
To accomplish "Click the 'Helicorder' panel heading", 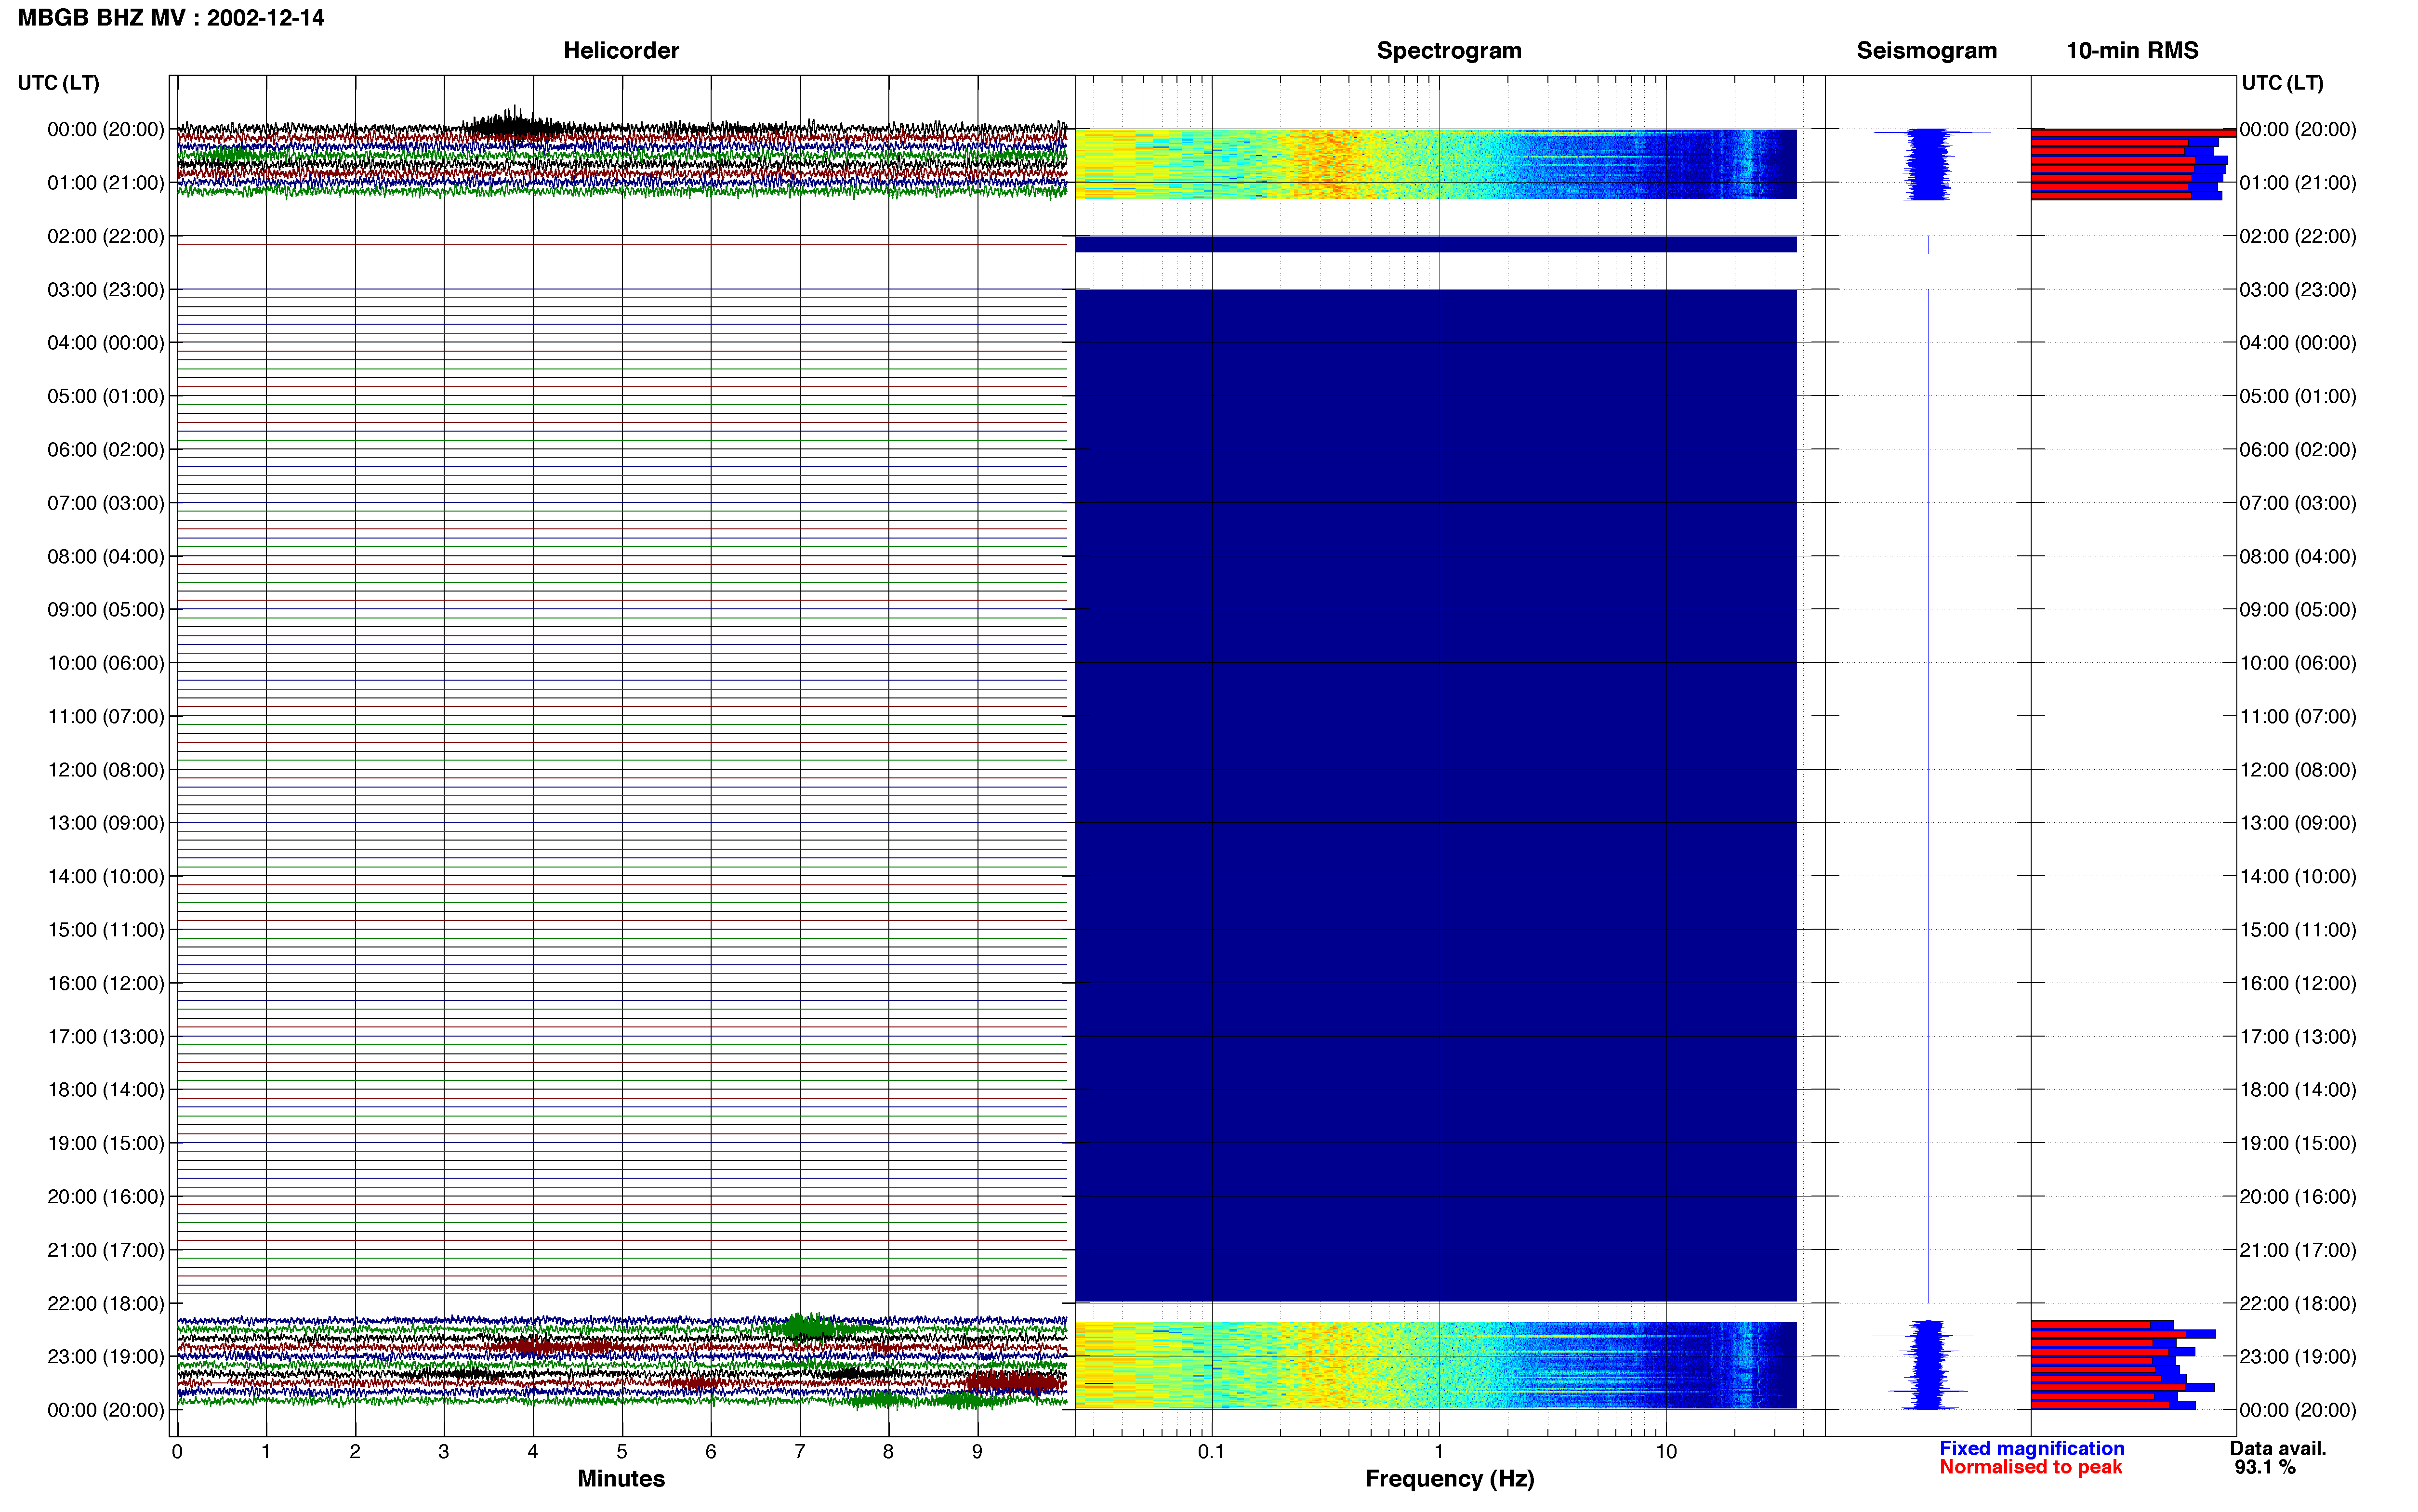I will (621, 50).
